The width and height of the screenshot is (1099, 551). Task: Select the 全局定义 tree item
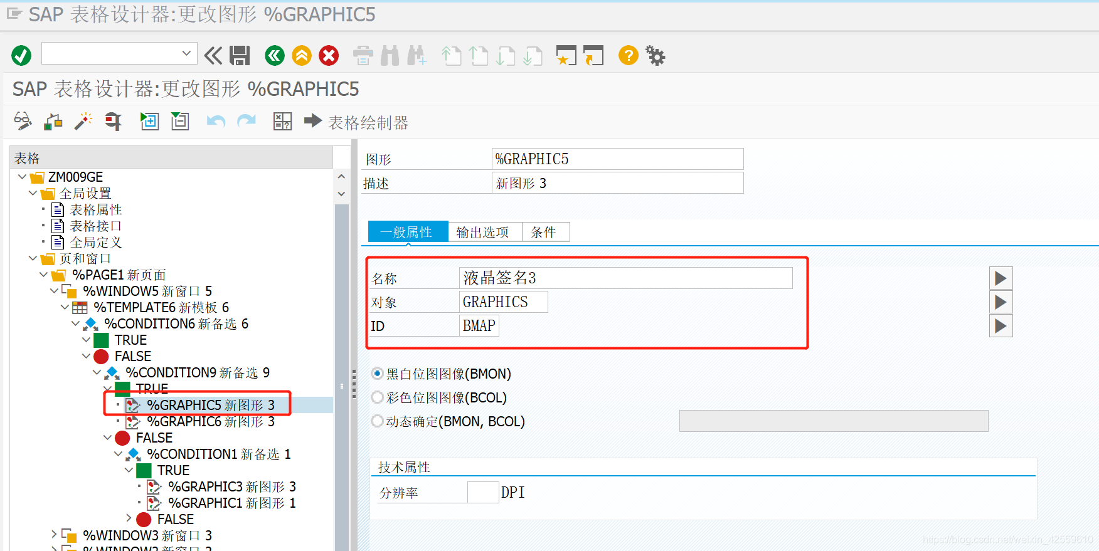click(x=95, y=242)
